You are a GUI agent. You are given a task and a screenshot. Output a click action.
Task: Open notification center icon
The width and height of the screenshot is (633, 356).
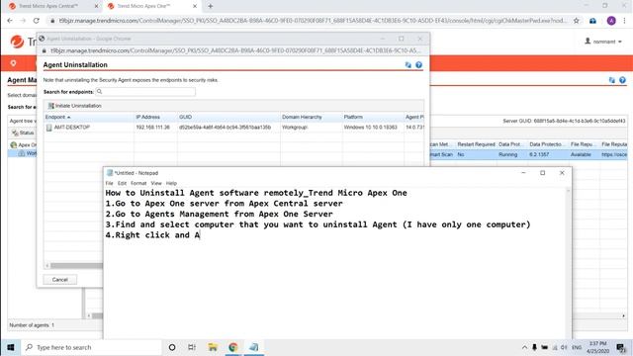pyautogui.click(x=621, y=347)
